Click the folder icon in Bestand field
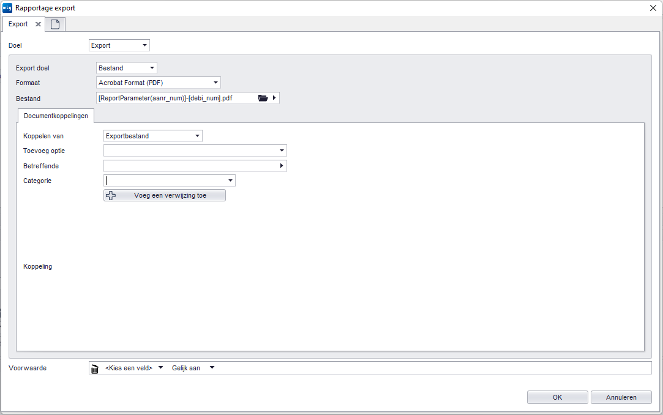 click(x=263, y=98)
